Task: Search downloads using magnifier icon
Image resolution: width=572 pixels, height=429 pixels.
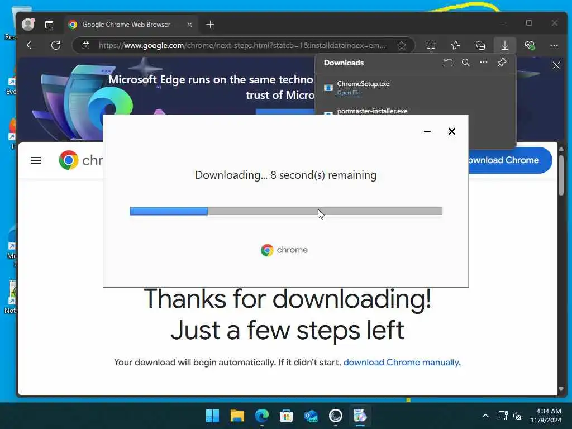Action: [466, 63]
